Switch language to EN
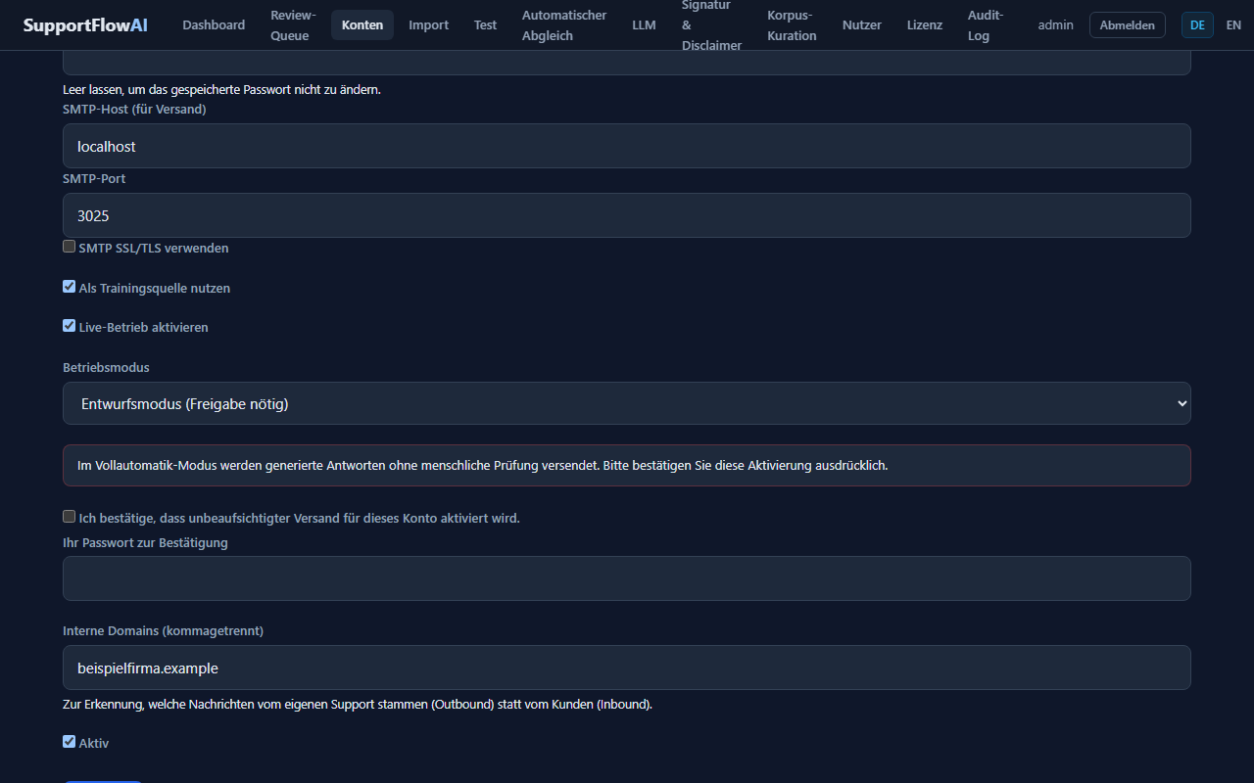The image size is (1254, 783). tap(1233, 25)
